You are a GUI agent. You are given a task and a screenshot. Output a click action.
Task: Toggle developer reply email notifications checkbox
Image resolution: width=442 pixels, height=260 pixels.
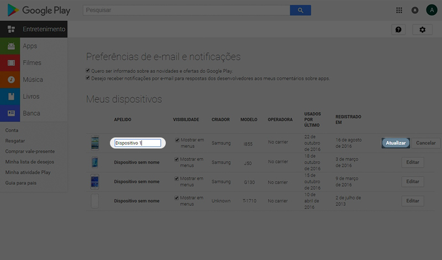pos(88,78)
